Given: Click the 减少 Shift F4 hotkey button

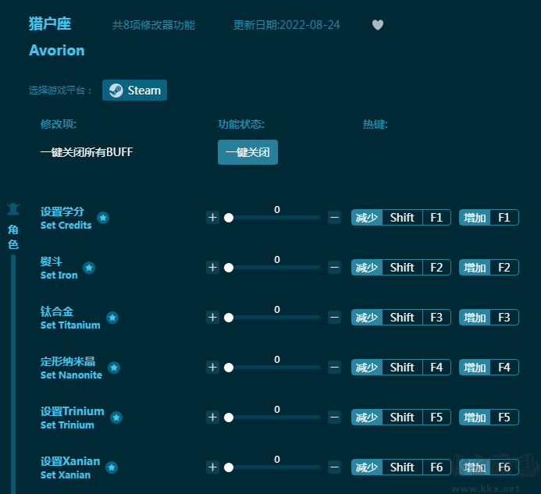Looking at the screenshot, I should coord(401,368).
